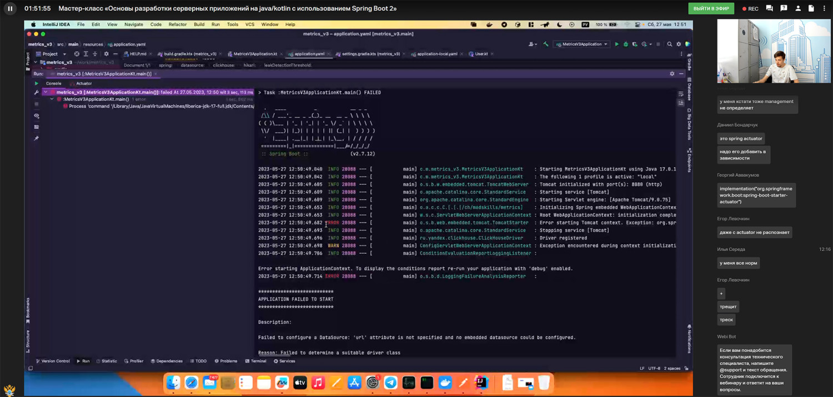Open the Build menu
The height and width of the screenshot is (397, 833).
199,24
